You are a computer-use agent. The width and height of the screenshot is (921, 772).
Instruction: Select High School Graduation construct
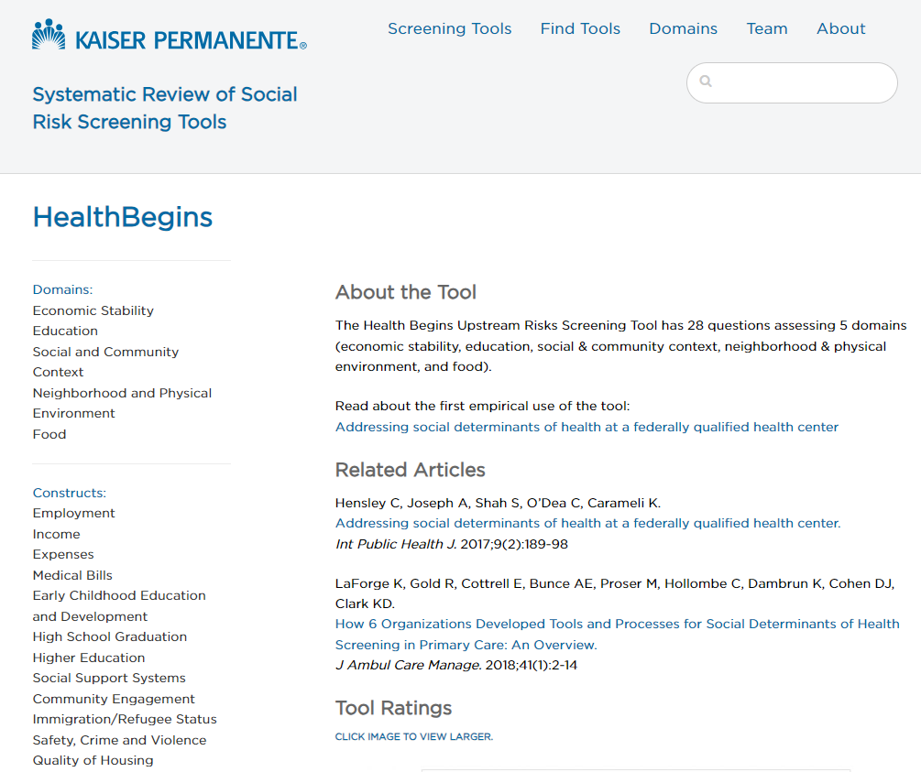109,637
